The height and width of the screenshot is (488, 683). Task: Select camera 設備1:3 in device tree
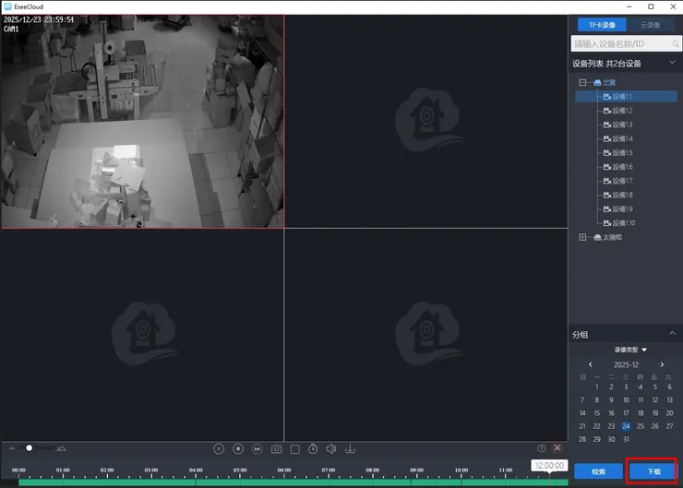[x=617, y=125]
